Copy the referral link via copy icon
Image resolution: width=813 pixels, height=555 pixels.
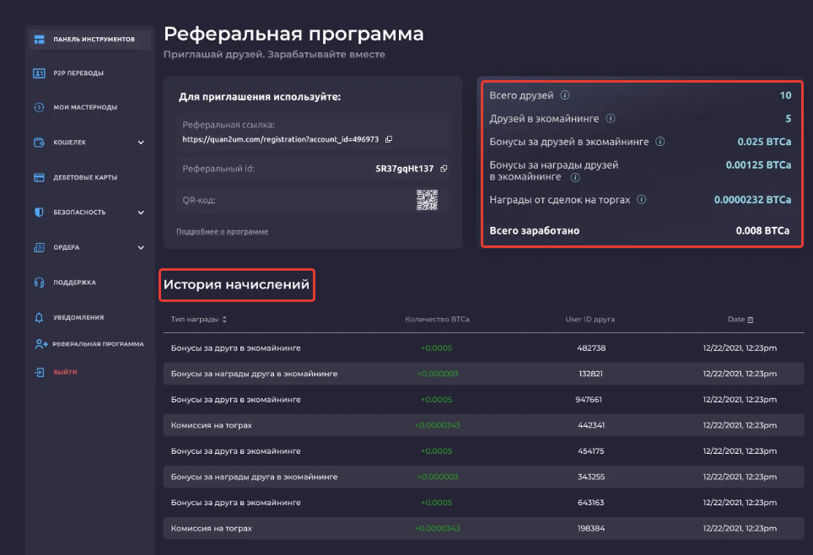tap(388, 139)
